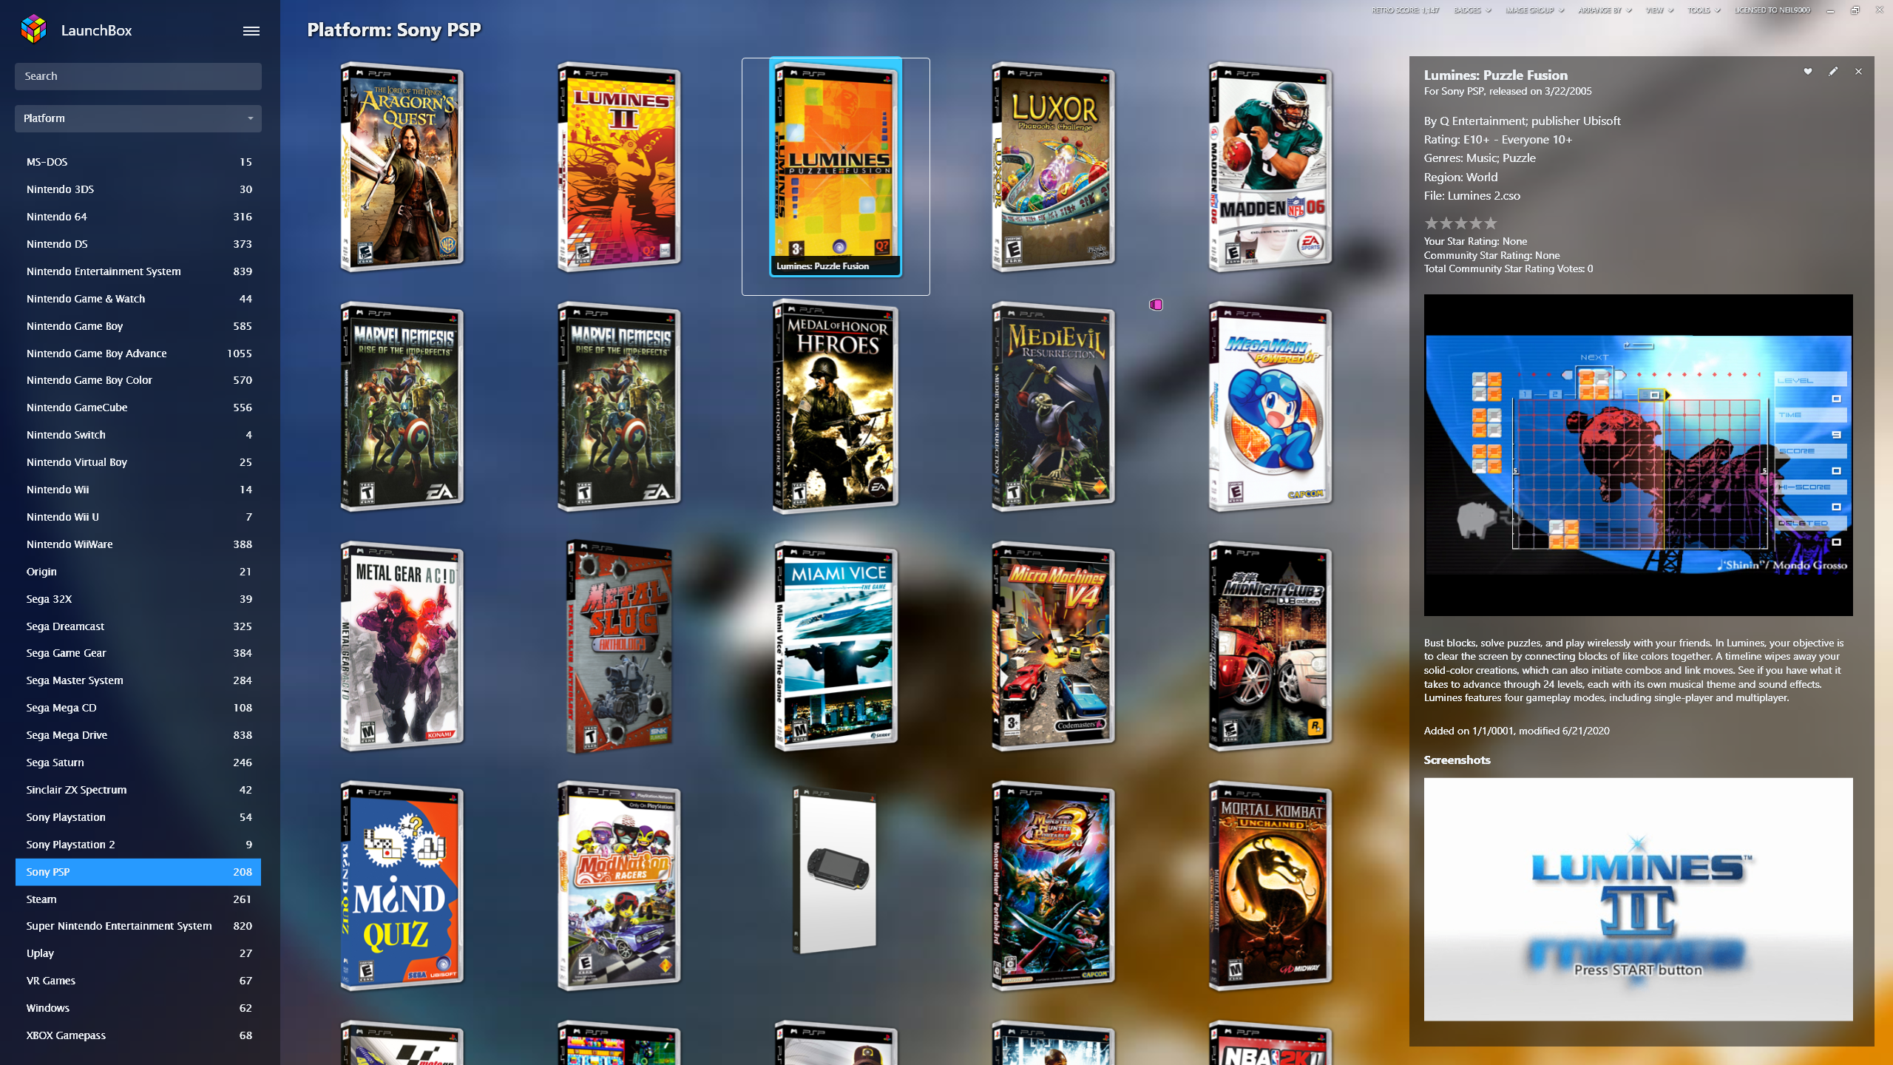Select the Sinclair ZX Spectrum platform

coord(138,790)
